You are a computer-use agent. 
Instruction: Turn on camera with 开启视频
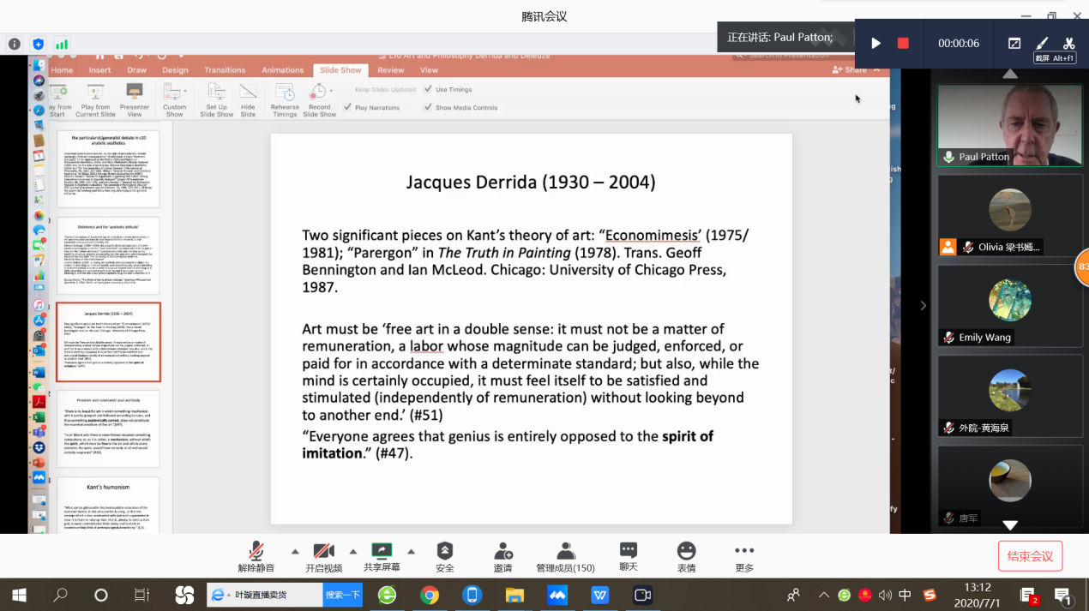323,557
